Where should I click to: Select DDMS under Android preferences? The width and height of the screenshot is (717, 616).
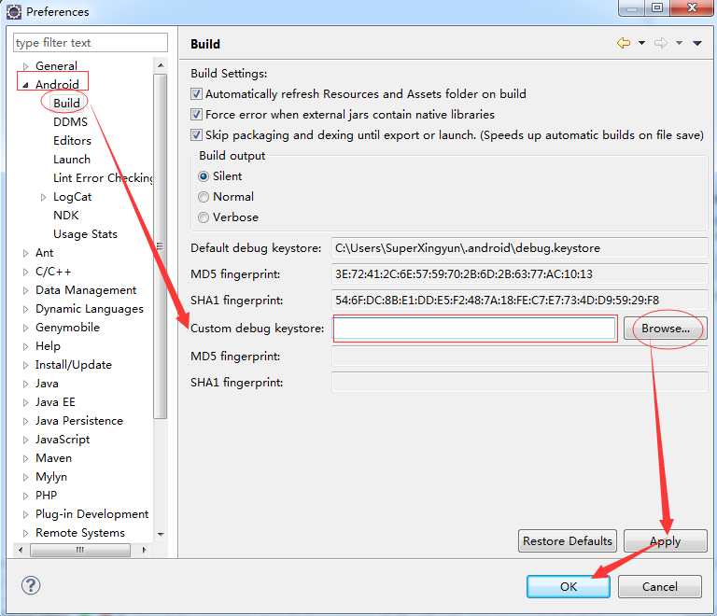pos(70,122)
